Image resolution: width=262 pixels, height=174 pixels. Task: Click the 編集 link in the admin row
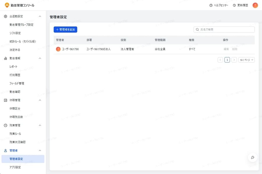click(x=226, y=49)
